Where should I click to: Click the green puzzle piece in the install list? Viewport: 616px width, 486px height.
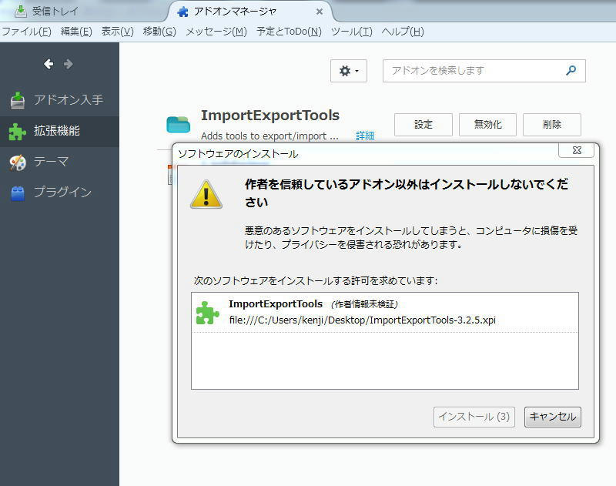[x=207, y=313]
